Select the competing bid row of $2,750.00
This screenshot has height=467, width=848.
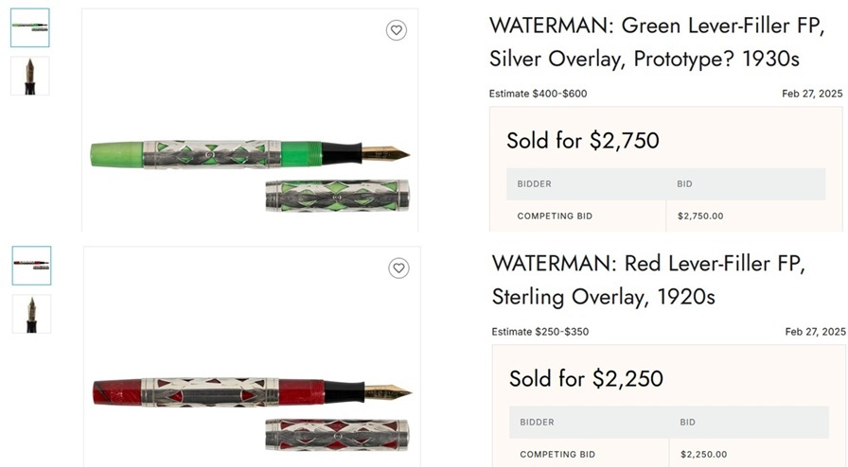(x=662, y=216)
